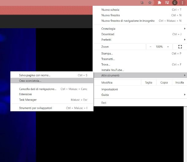Image resolution: width=187 pixels, height=162 pixels.
Task: Decrease zoom with the minus button
Action: 151,47
